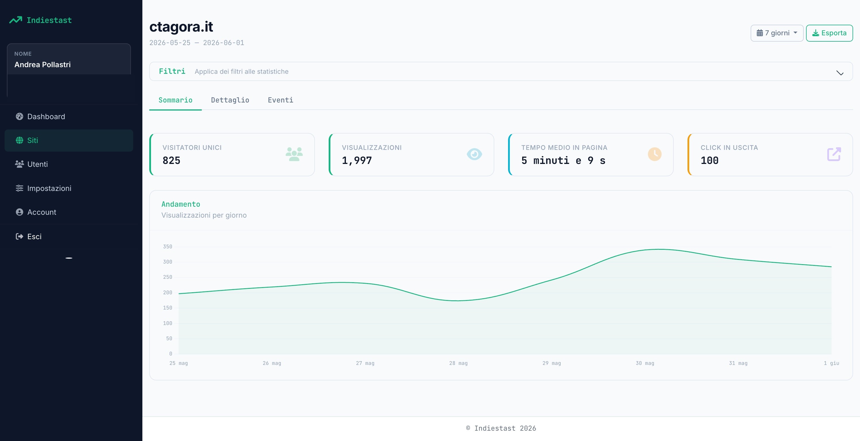Click the Utenti people icon
The width and height of the screenshot is (860, 441).
19,164
